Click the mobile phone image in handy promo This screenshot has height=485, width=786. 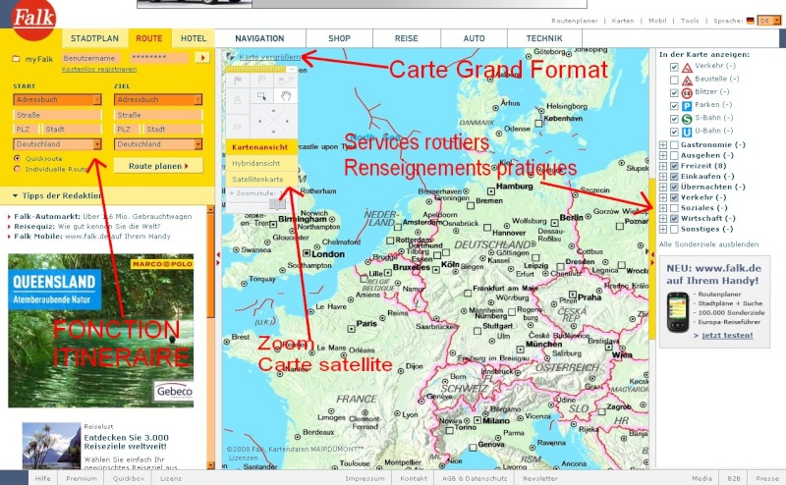[x=678, y=313]
